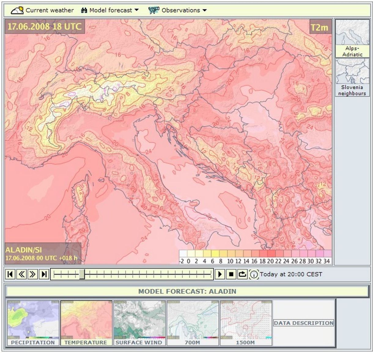The height and width of the screenshot is (353, 373).
Task: Select the Slovenia neighbours map region
Action: pos(352,78)
